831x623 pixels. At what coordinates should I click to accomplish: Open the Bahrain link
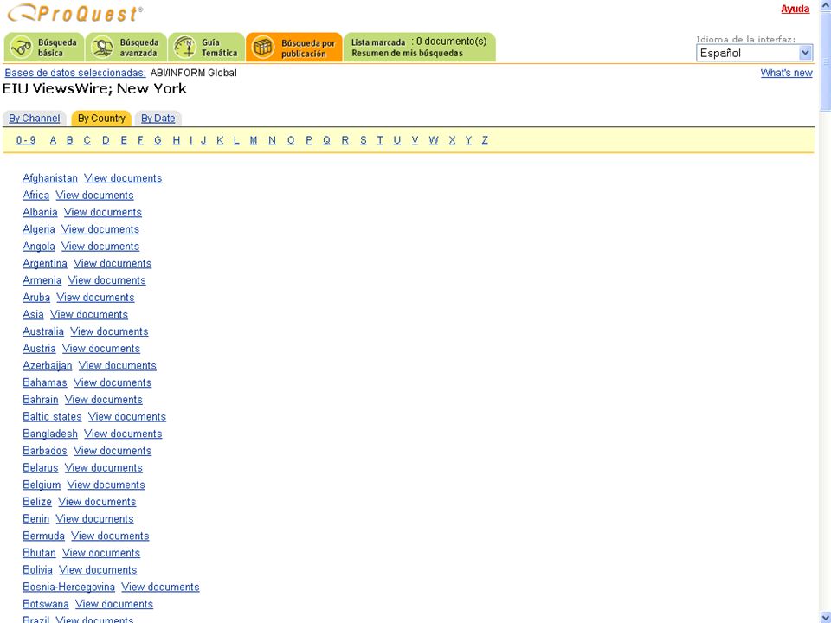tap(41, 400)
